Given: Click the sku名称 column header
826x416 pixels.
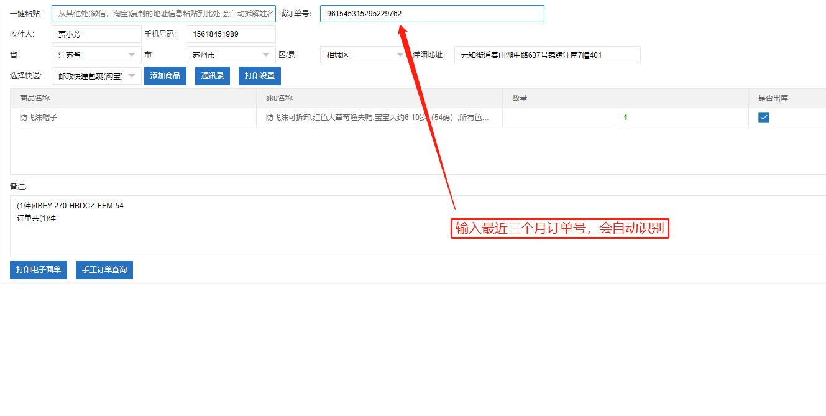Looking at the screenshot, I should click(279, 98).
